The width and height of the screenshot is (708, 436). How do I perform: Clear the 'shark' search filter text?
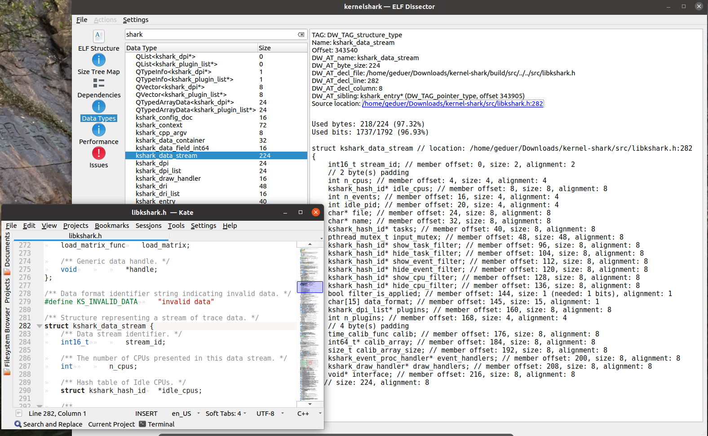tap(301, 35)
